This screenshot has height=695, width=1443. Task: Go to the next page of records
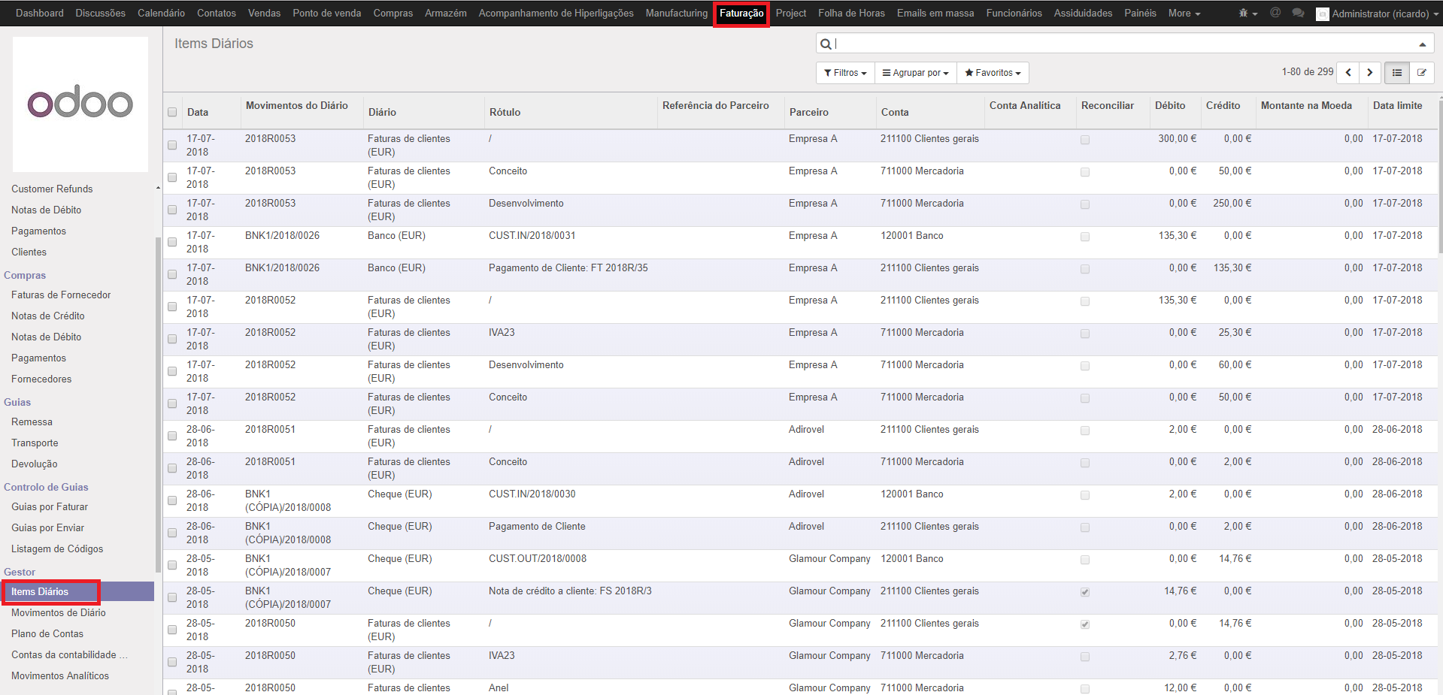click(1370, 73)
